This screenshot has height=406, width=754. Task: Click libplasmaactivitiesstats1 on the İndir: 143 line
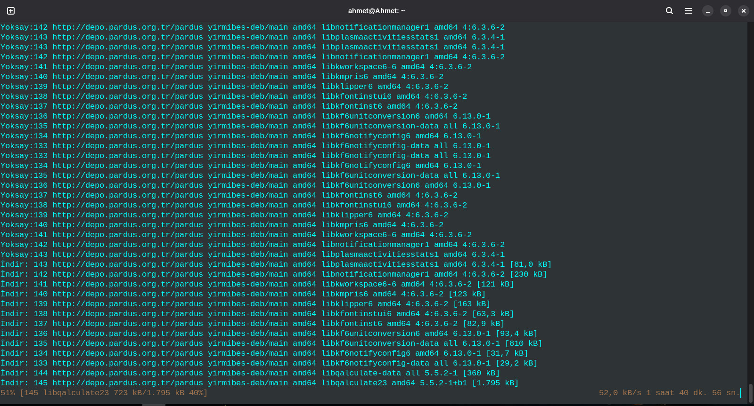(380, 264)
